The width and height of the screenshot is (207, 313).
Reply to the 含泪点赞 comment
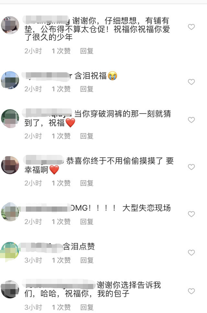point(87,260)
